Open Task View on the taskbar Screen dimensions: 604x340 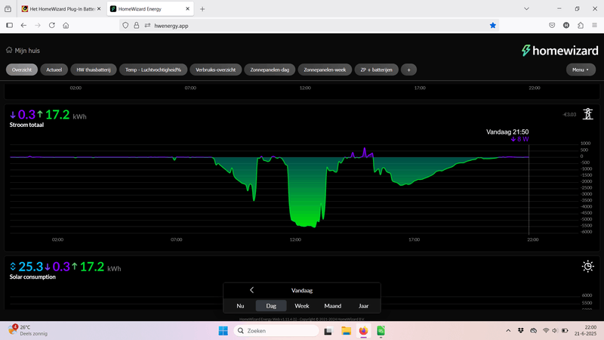[328, 331]
